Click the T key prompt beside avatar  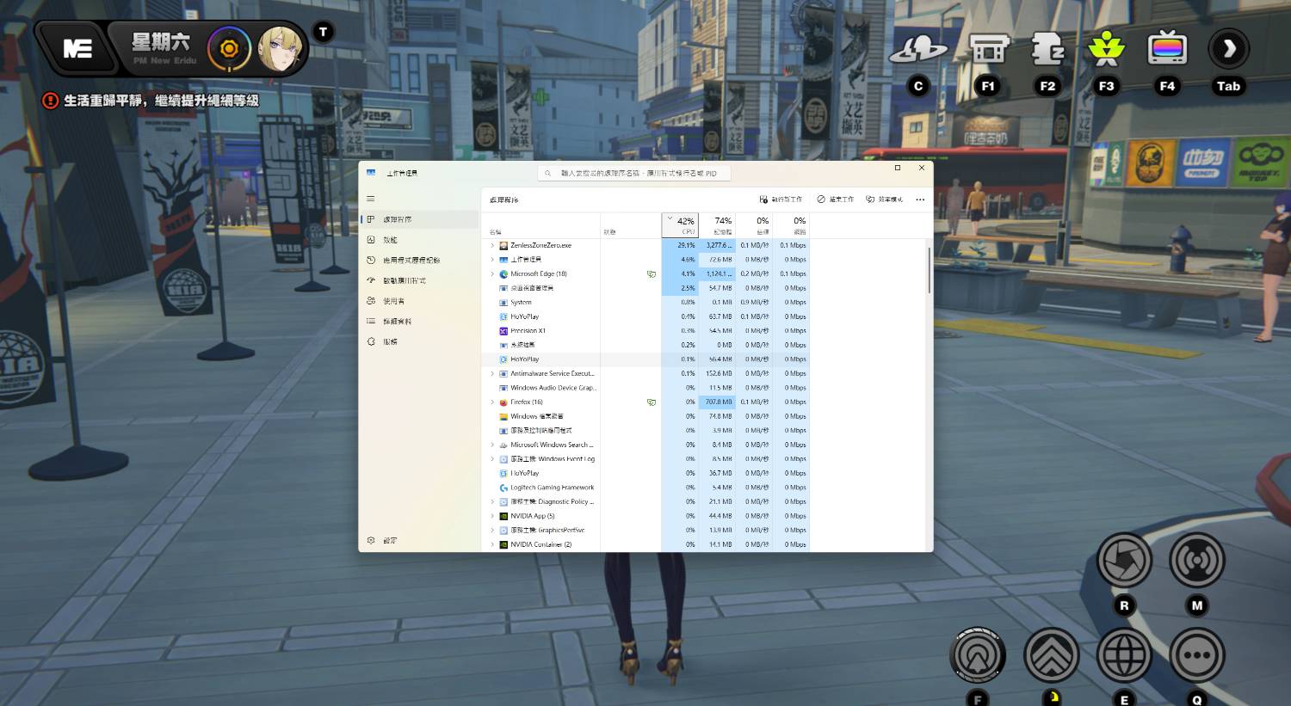coord(324,33)
